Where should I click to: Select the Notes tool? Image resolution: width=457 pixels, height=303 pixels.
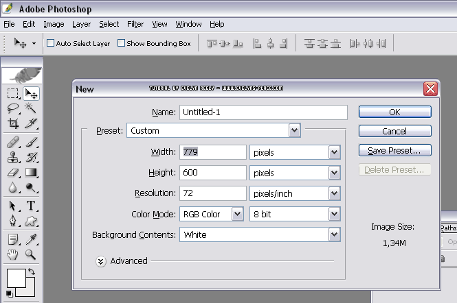coord(13,239)
